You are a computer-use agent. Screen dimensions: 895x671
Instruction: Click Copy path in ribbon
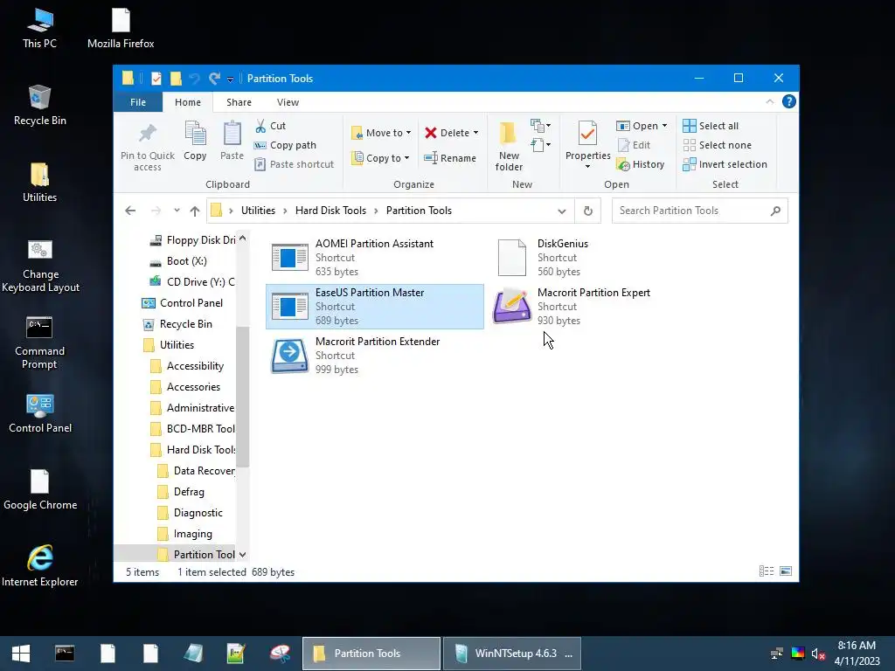point(286,145)
